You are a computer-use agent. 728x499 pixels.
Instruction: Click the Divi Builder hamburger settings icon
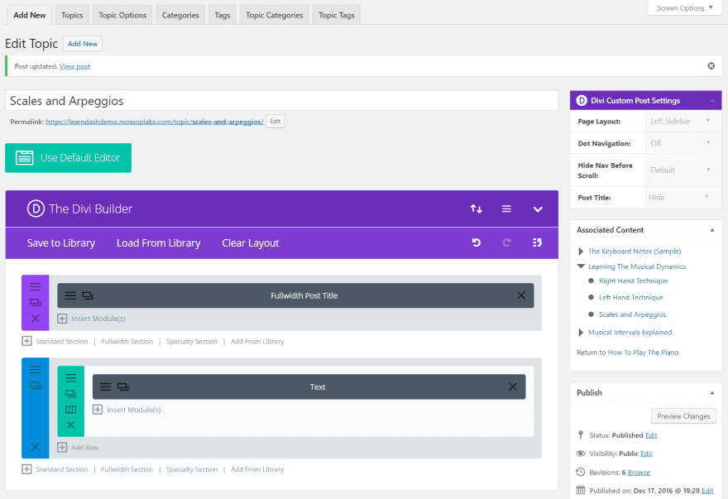pos(506,209)
